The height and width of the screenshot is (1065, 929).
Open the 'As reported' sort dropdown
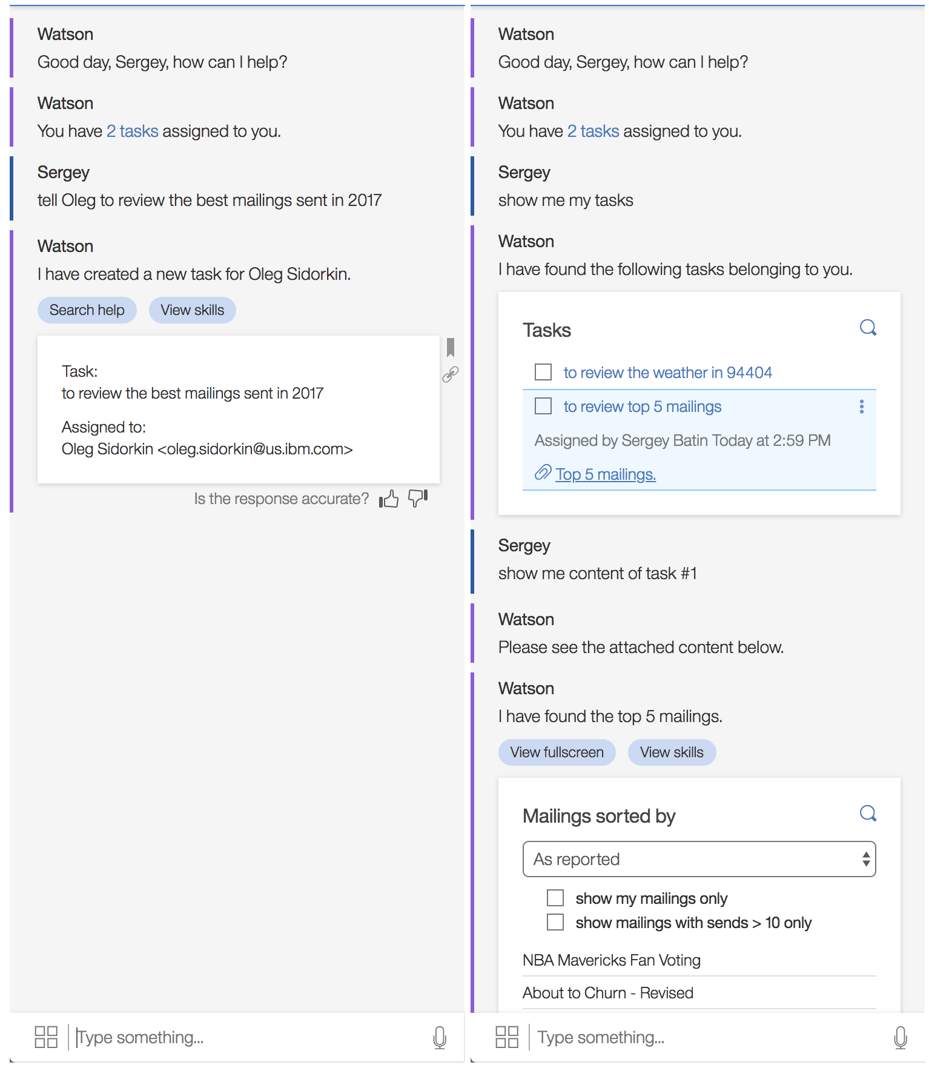tap(699, 859)
